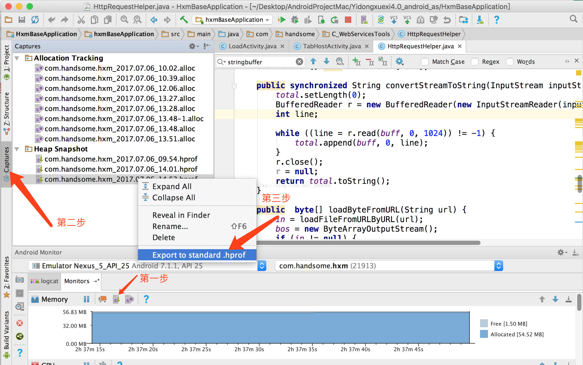Toggle the Match Case checkbox
The image size is (583, 365).
425,62
